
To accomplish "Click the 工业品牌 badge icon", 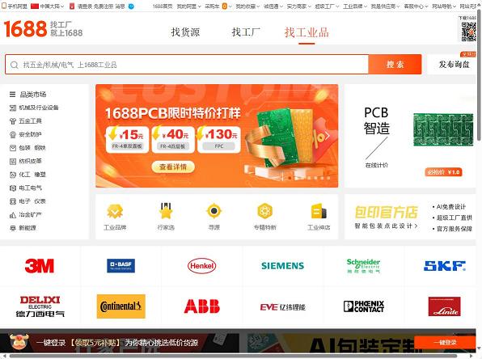I will pos(115,212).
